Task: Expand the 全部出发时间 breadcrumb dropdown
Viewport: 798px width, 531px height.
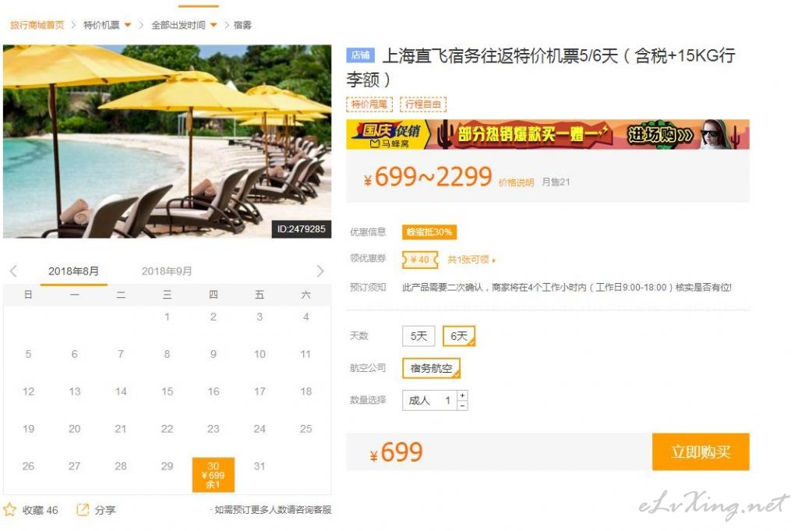Action: pyautogui.click(x=214, y=25)
